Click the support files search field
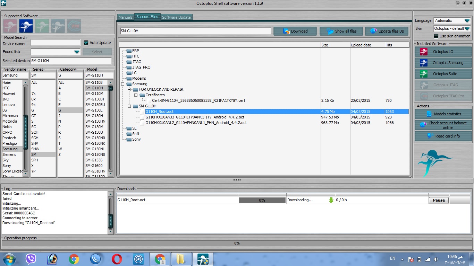The height and width of the screenshot is (266, 474). pos(195,31)
